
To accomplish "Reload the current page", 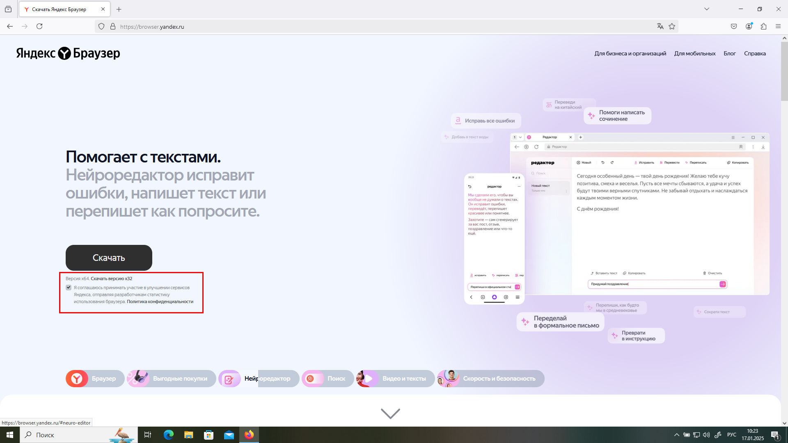I will [39, 26].
